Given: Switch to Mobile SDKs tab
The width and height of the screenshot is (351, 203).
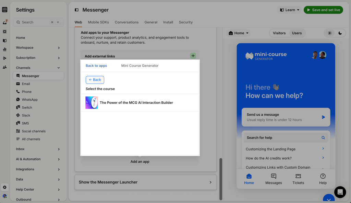Looking at the screenshot, I should (98, 22).
